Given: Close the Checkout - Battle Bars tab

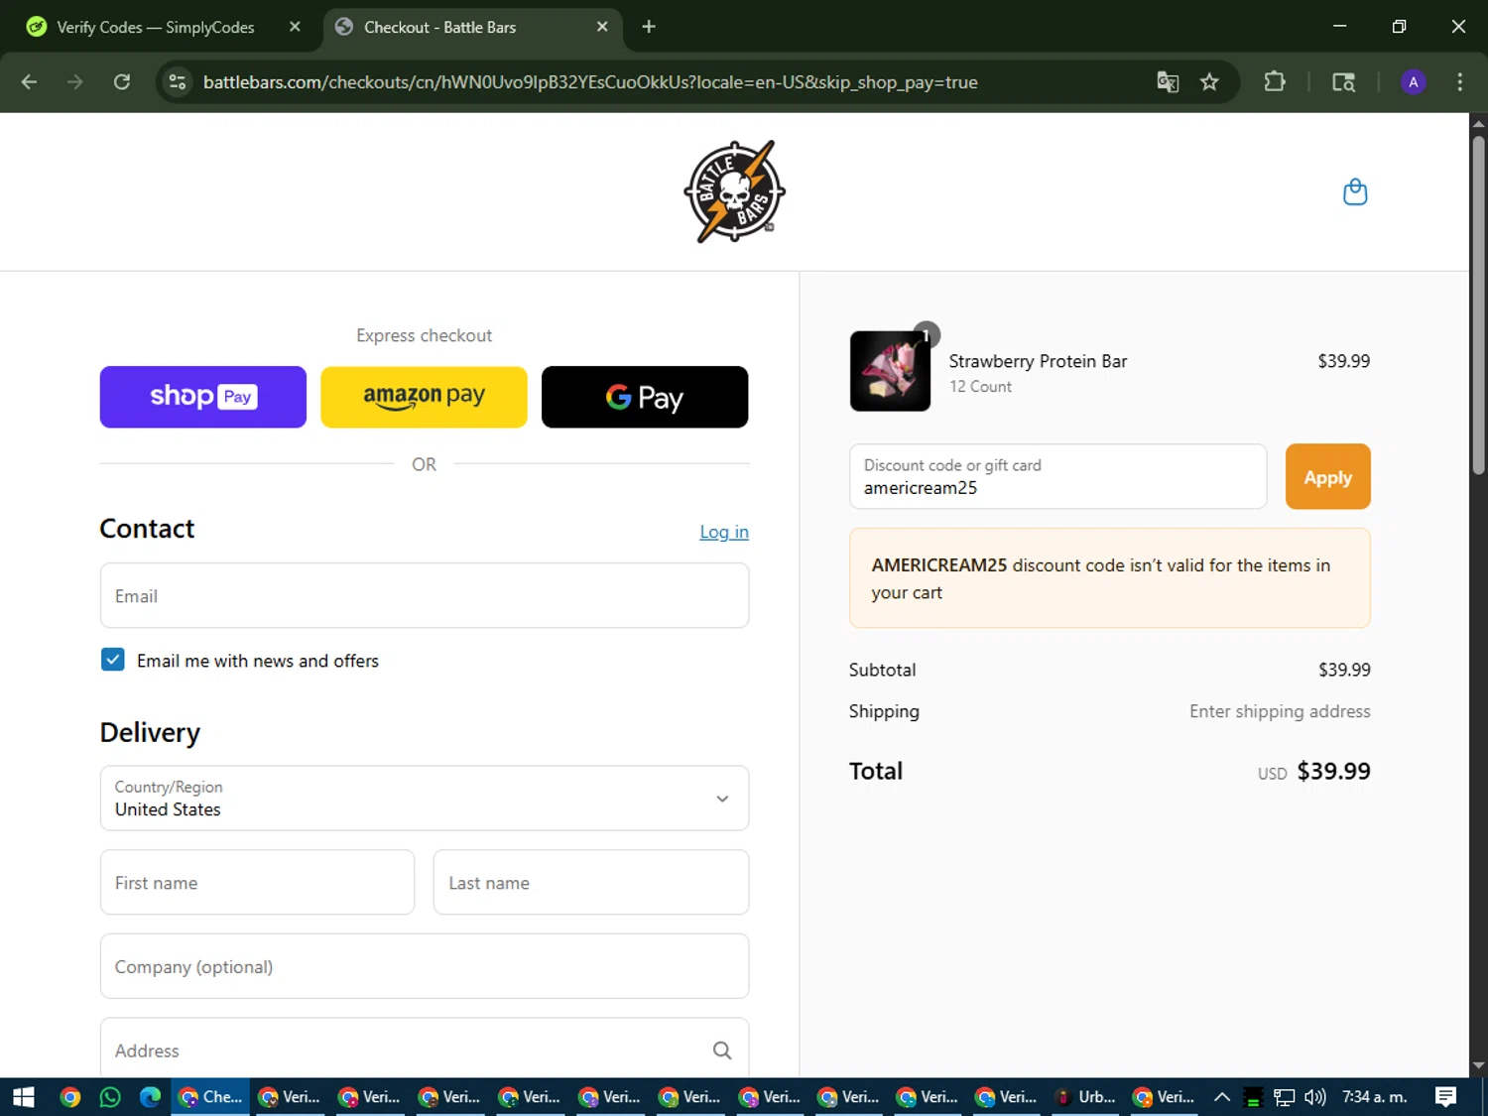Looking at the screenshot, I should [602, 27].
